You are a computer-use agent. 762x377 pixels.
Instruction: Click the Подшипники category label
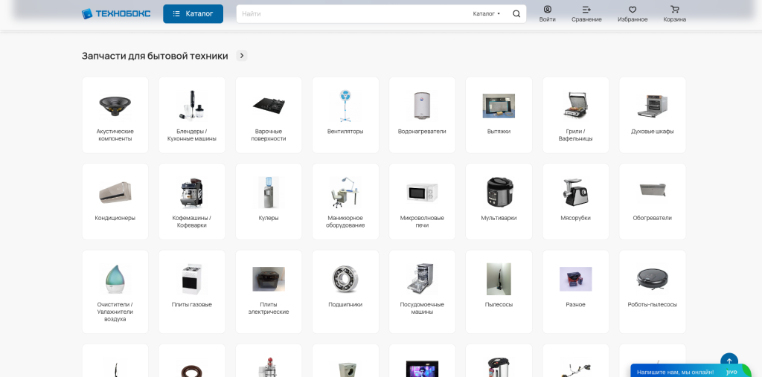click(x=345, y=305)
